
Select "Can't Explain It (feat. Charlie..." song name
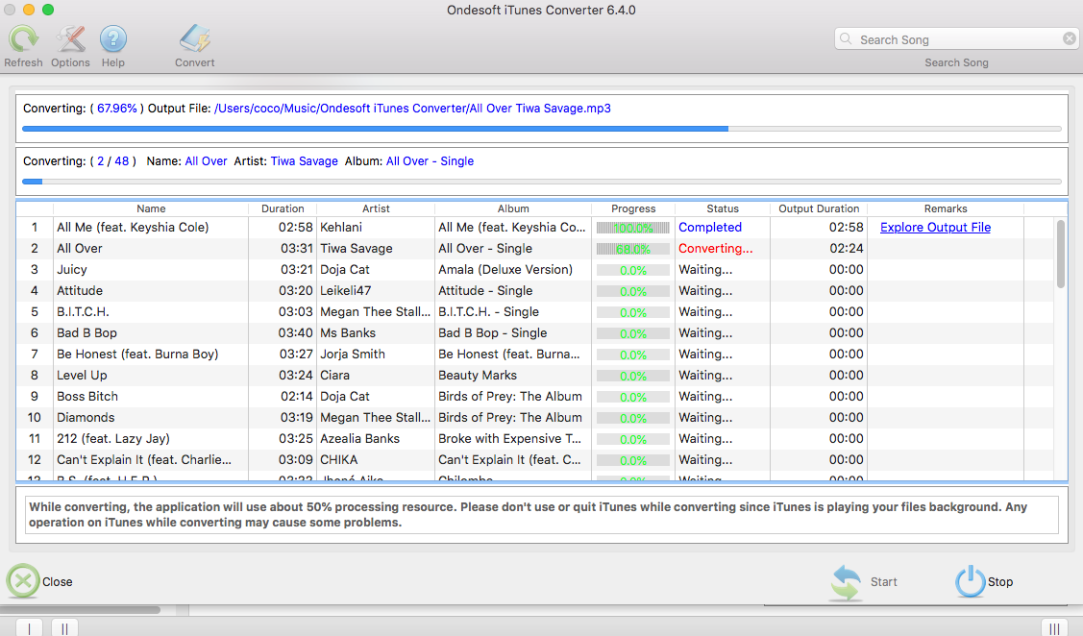point(144,460)
